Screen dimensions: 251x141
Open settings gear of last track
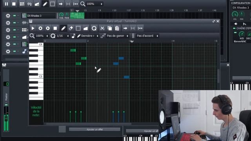pos(8,51)
